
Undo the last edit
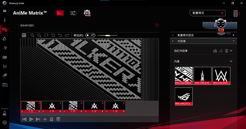point(60,35)
